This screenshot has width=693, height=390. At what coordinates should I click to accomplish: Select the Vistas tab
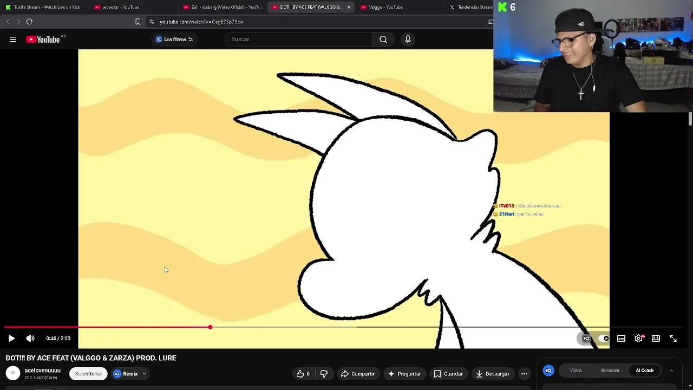(x=576, y=370)
